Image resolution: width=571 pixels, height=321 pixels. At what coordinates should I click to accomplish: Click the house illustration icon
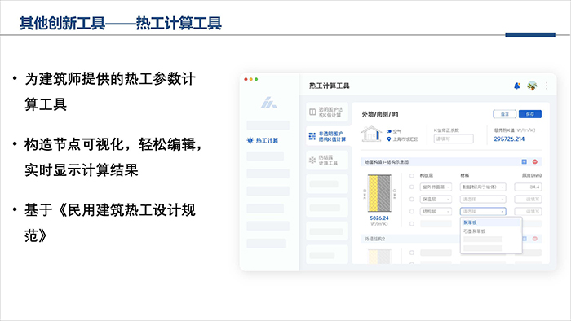[370, 134]
